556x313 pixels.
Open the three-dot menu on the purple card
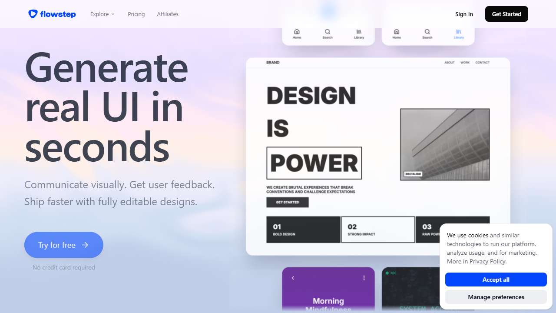(364, 278)
